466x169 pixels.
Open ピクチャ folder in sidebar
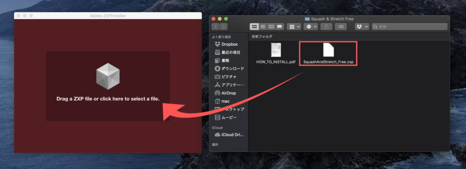226,77
